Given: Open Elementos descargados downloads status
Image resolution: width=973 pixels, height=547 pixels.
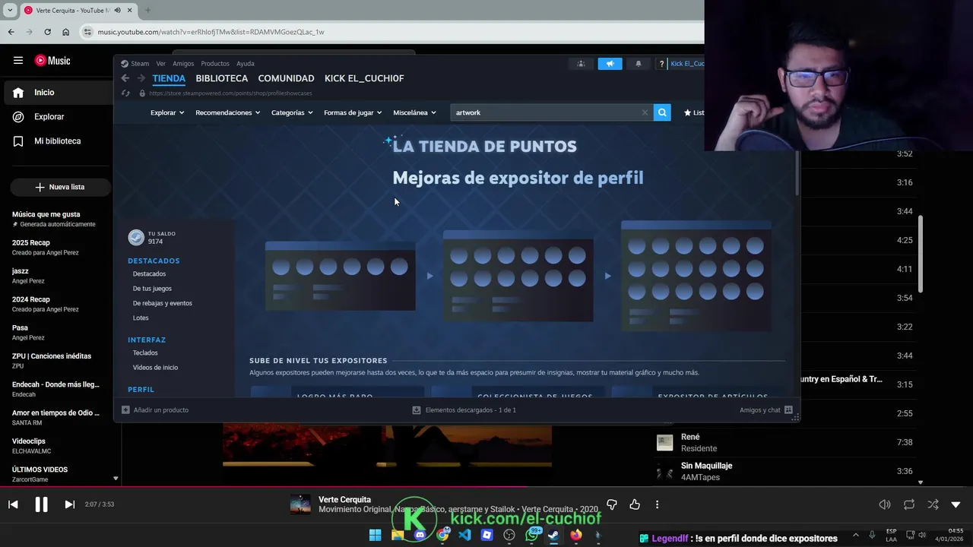Looking at the screenshot, I should pyautogui.click(x=464, y=410).
